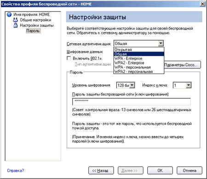207x179 pixels.
Task: Click the network adapter icon for Общие настройки
Action: 15,20
